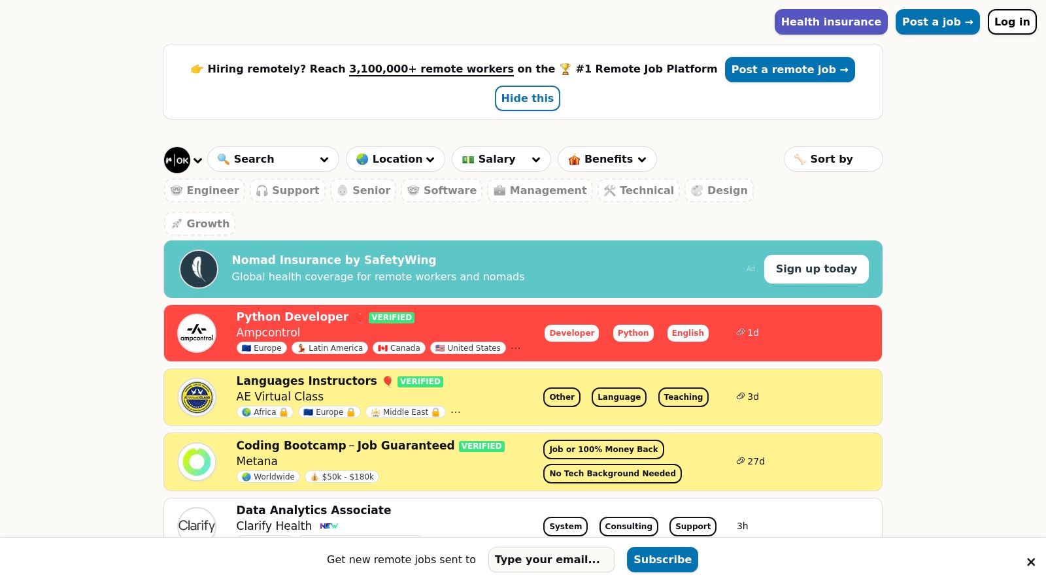The image size is (1046, 588).
Task: Click link icon beside 27d posting
Action: point(741,461)
